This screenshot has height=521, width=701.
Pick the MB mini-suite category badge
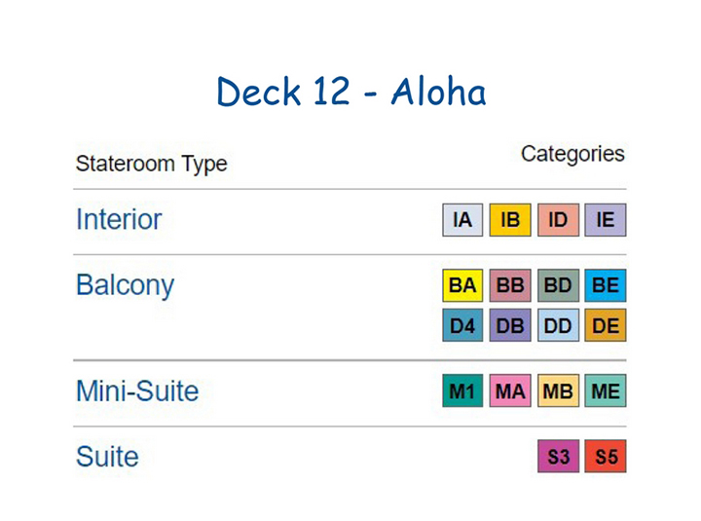click(558, 391)
